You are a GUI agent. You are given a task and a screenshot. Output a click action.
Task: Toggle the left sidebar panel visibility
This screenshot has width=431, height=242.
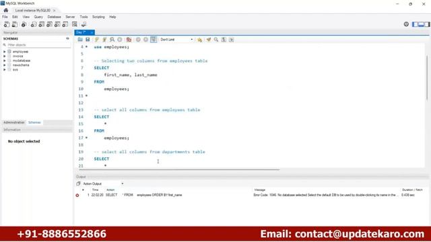pyautogui.click(x=415, y=24)
